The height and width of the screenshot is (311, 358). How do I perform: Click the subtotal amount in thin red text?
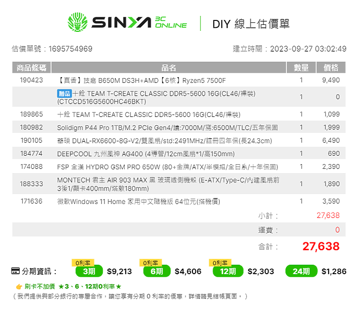(328, 215)
